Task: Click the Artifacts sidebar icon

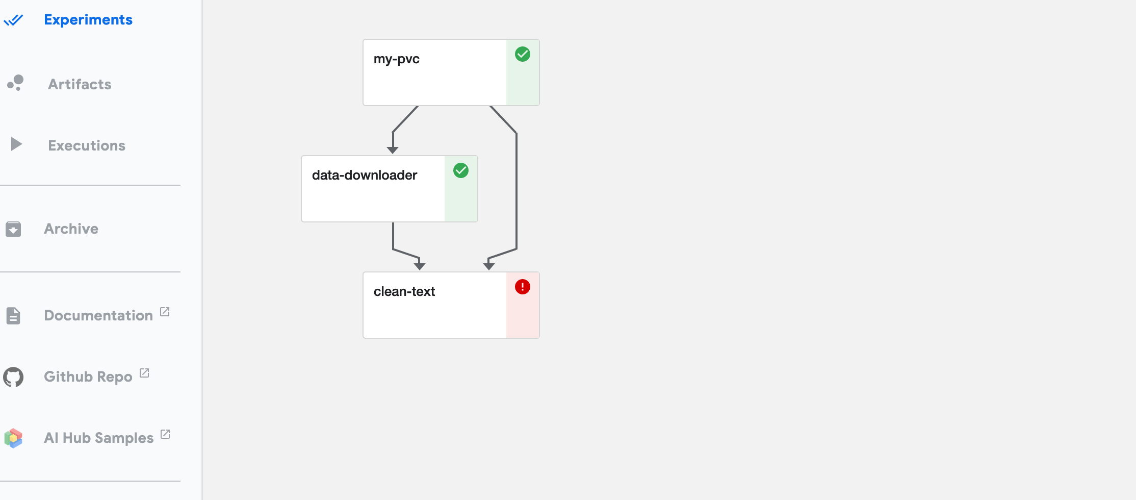Action: point(15,83)
